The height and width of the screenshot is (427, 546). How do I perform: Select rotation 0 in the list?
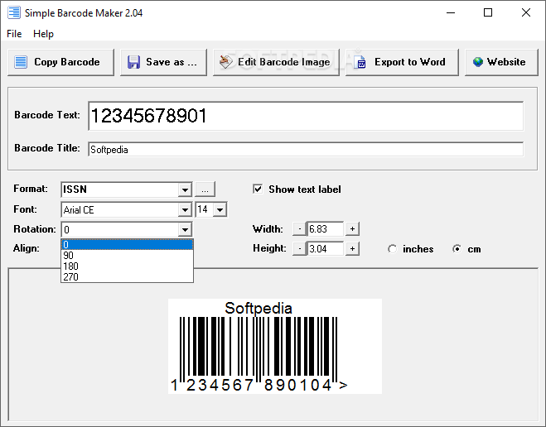127,245
